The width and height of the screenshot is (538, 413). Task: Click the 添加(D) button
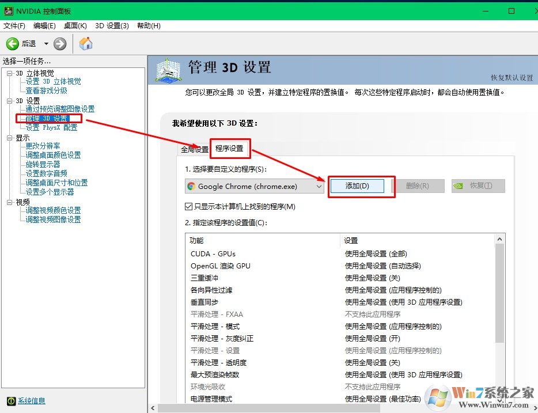[357, 186]
